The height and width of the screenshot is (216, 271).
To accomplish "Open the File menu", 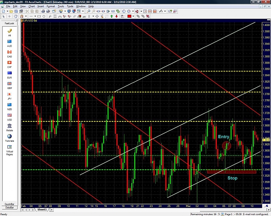I will pyautogui.click(x=8, y=6).
